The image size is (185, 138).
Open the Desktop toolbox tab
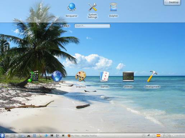click(x=172, y=2)
